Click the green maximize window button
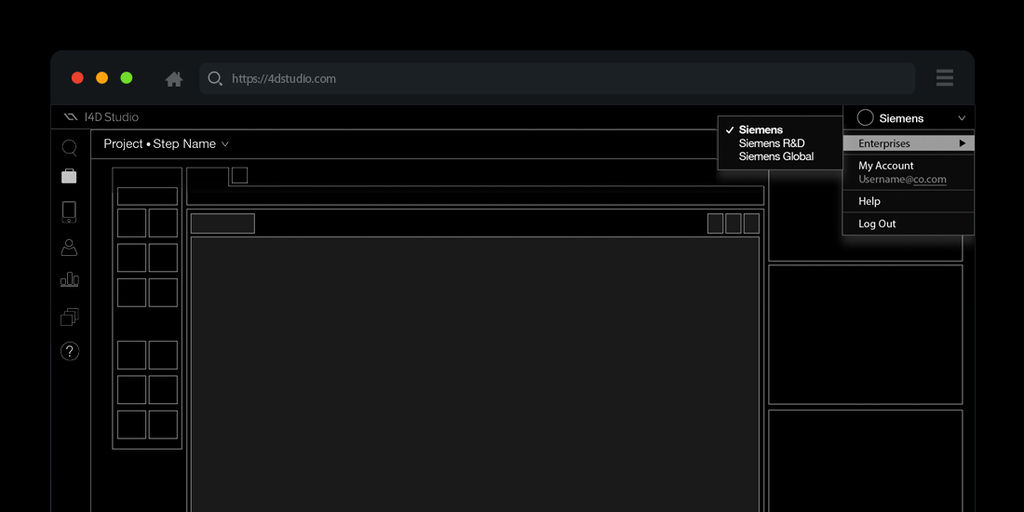The image size is (1024, 512). click(127, 77)
